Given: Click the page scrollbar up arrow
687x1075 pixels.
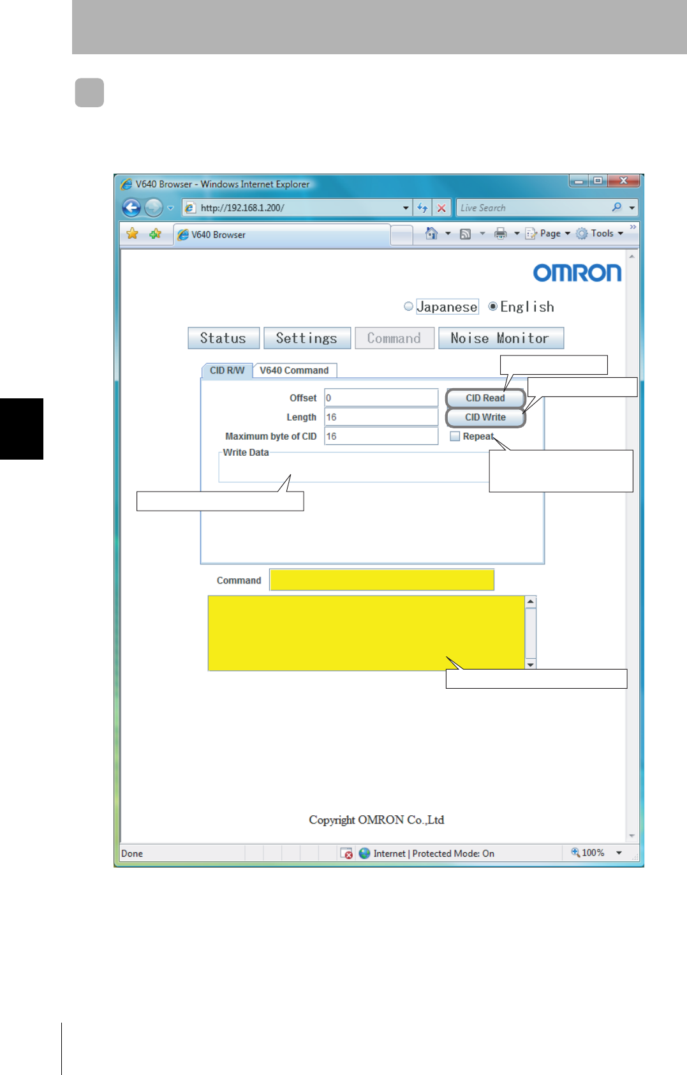Looking at the screenshot, I should (632, 256).
